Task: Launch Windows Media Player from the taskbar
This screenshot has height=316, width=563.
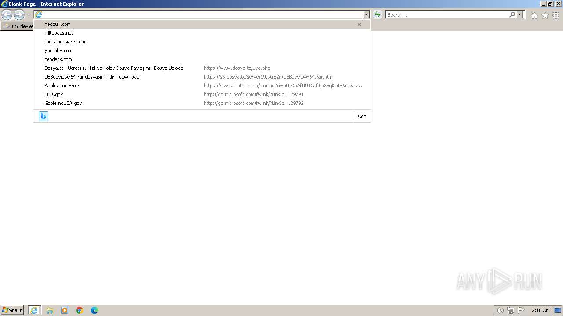Action: tap(65, 310)
